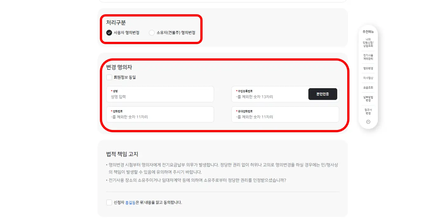
Task: Click into the 전화번호 phone field
Action: pyautogui.click(x=160, y=114)
